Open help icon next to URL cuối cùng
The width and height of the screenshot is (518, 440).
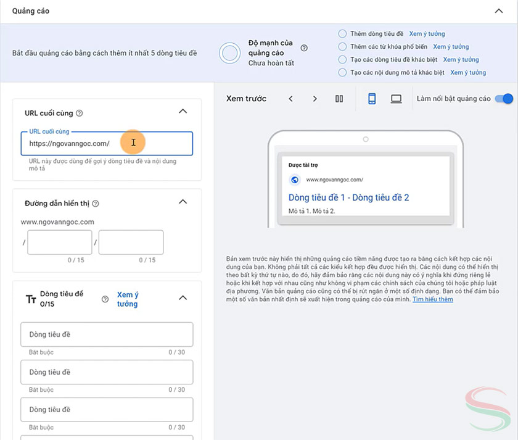(80, 114)
